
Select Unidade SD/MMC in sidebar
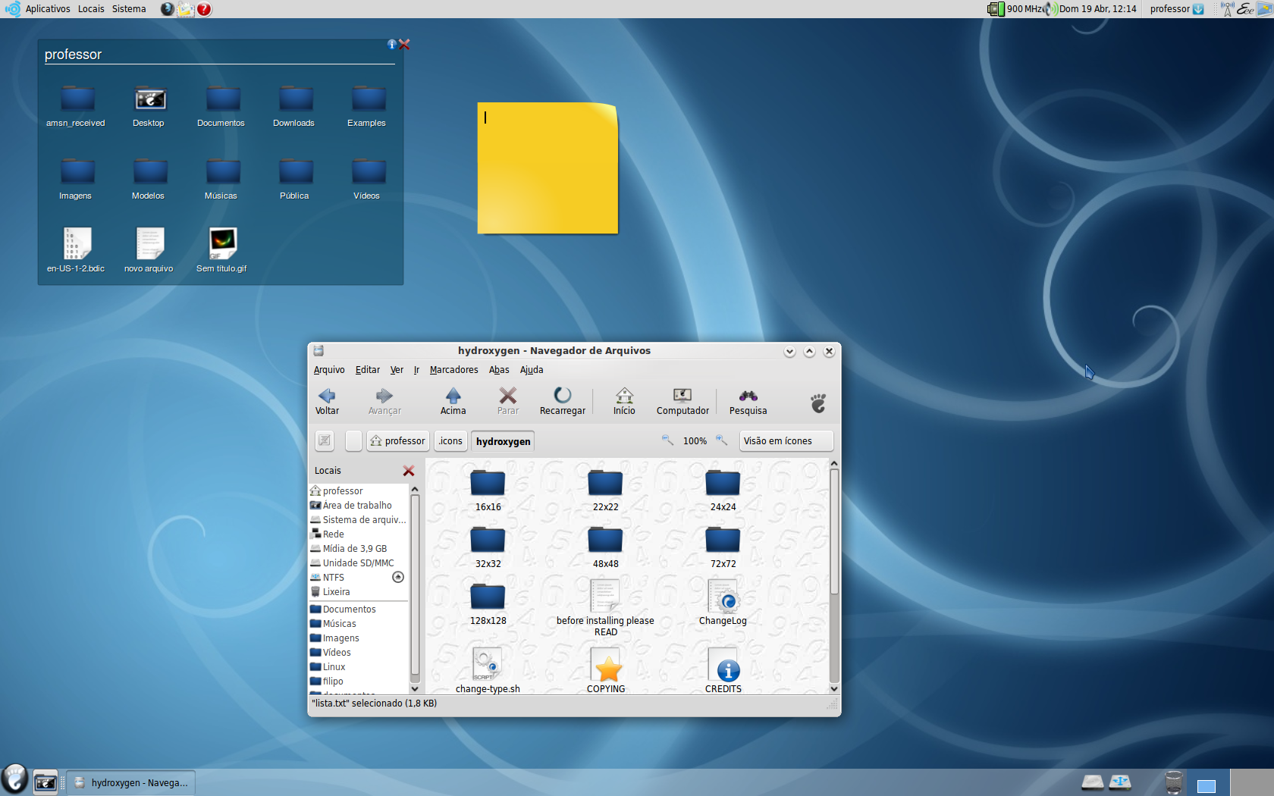(358, 563)
